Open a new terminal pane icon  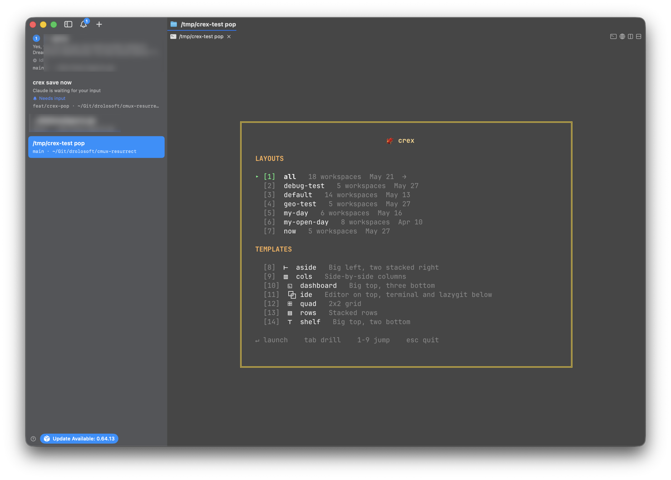tap(613, 36)
